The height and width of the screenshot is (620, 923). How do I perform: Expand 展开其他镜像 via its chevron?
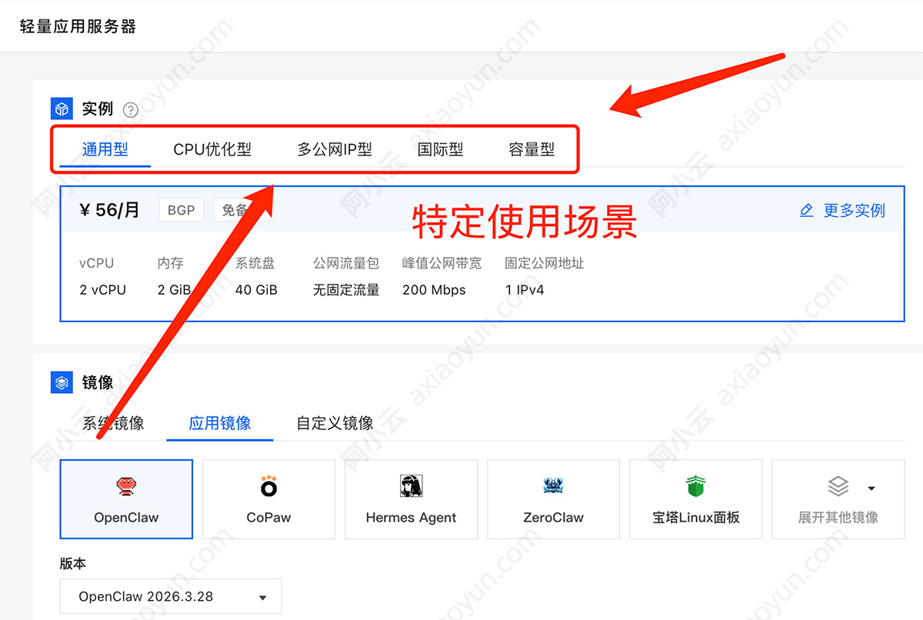[871, 486]
